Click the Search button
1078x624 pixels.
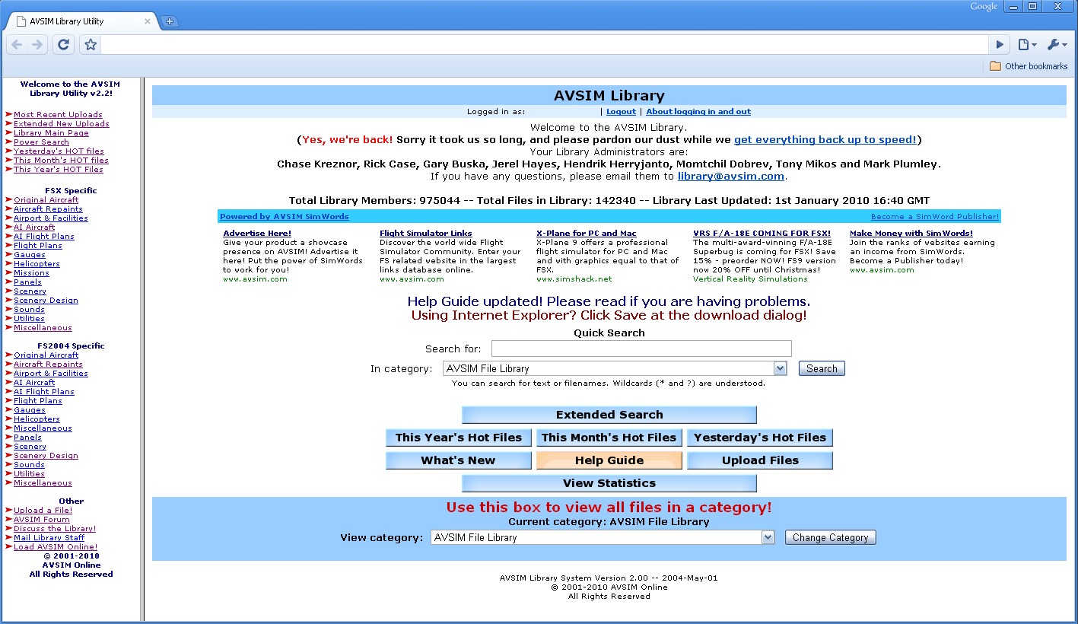coord(822,368)
